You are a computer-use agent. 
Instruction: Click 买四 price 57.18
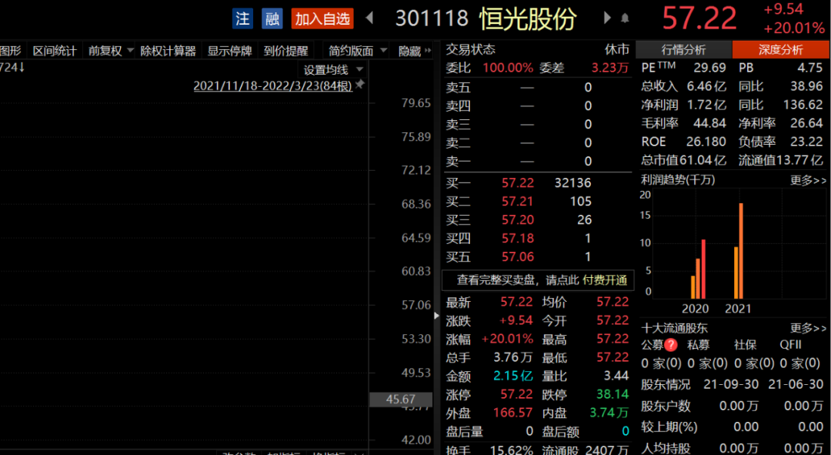click(518, 239)
